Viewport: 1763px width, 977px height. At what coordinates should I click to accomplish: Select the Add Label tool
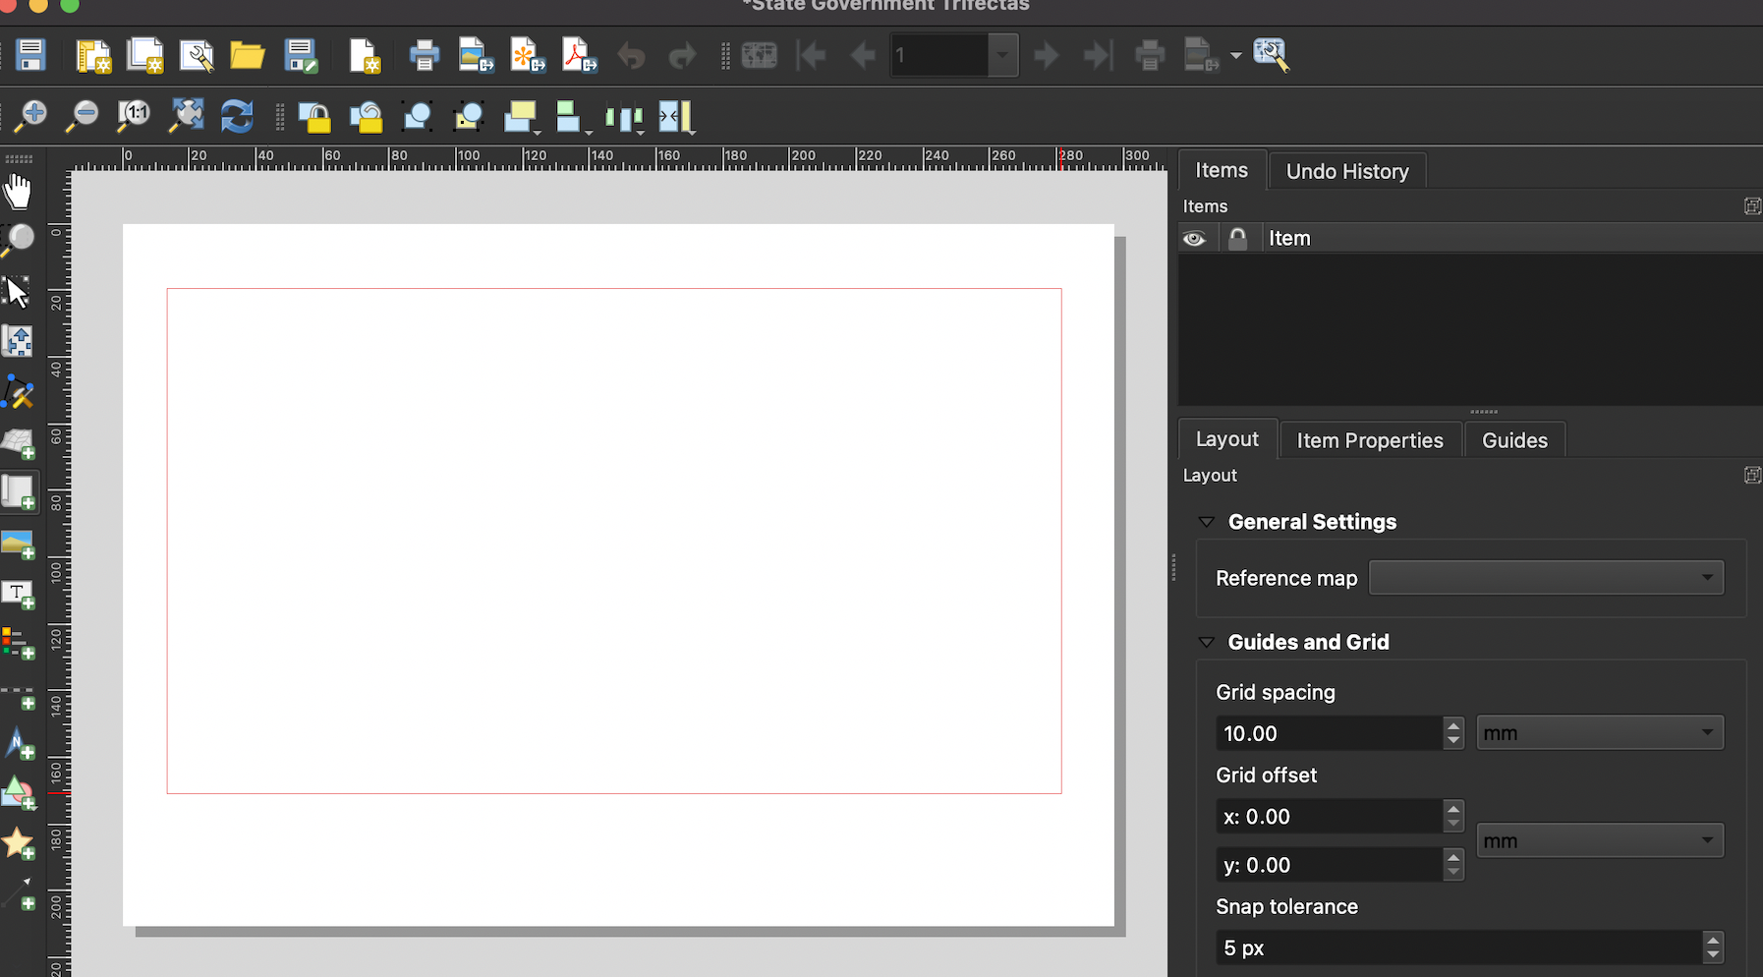click(18, 594)
